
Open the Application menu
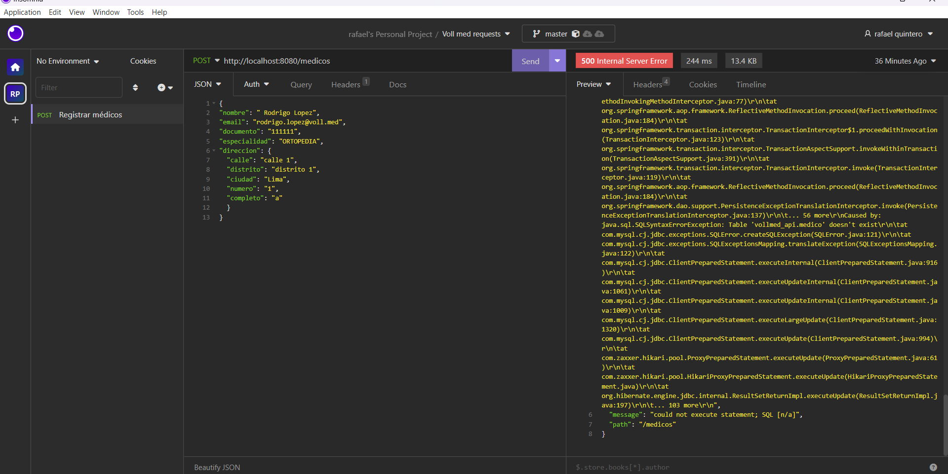pos(22,12)
